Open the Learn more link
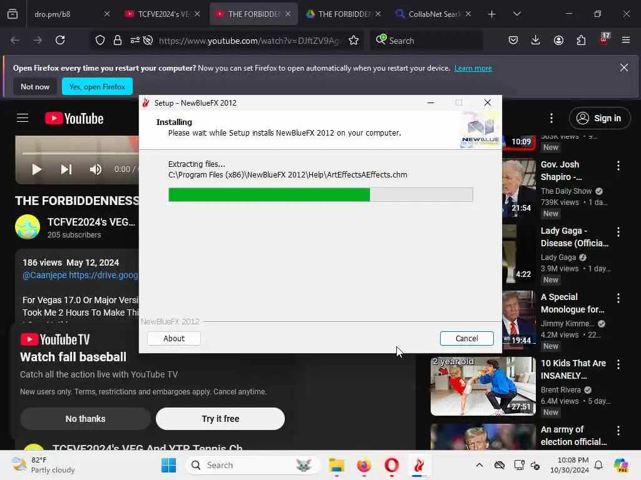 (473, 68)
